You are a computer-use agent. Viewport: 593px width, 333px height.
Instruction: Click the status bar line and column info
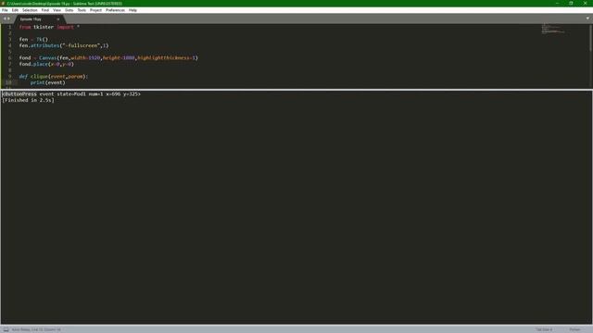point(36,329)
